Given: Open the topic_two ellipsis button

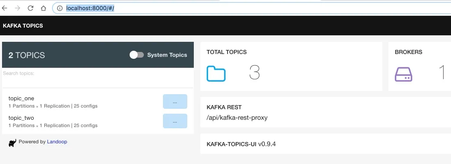Looking at the screenshot, I should point(175,121).
